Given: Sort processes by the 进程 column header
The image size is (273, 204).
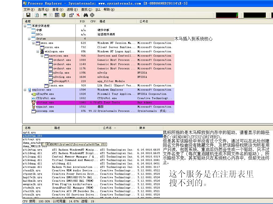Looking at the screenshot, I should click(49, 21).
